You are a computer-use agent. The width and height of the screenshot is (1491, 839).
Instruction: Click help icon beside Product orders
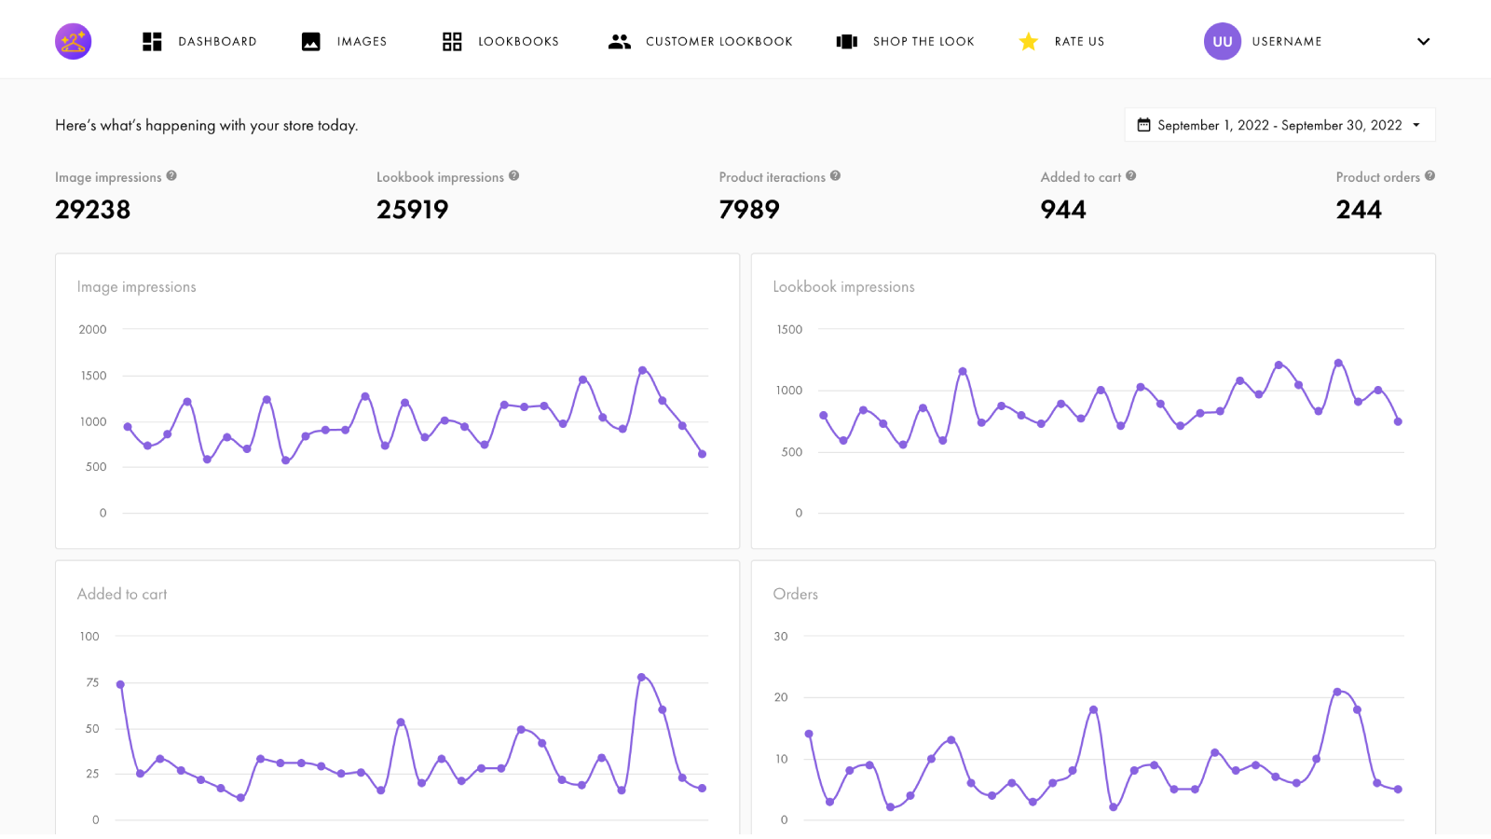1429,175
